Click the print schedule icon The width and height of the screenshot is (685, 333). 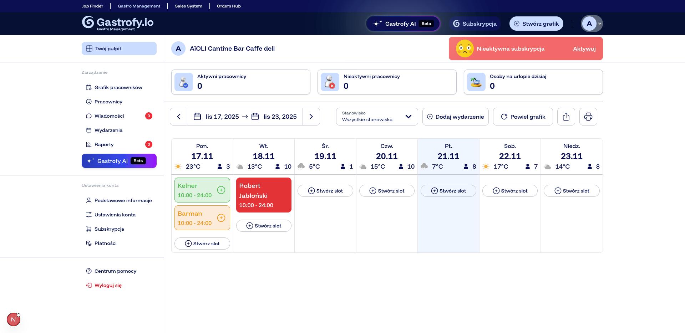(x=588, y=117)
